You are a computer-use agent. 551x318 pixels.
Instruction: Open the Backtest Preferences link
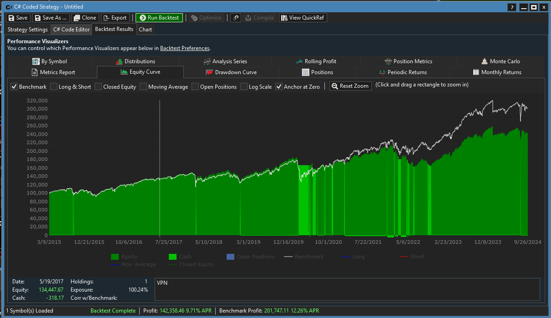[184, 48]
